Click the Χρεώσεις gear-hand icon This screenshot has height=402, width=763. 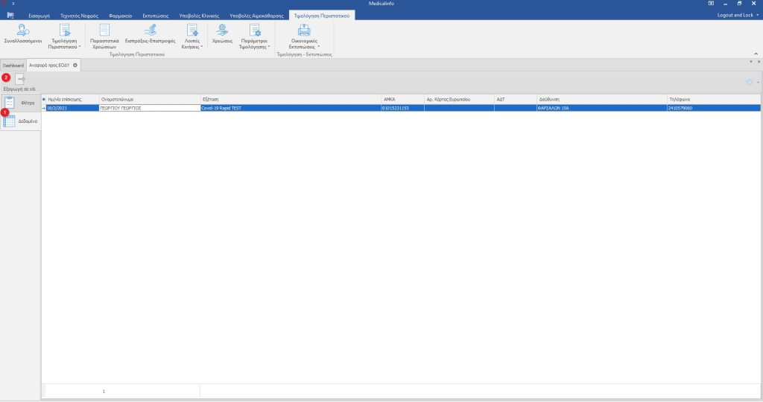222,32
